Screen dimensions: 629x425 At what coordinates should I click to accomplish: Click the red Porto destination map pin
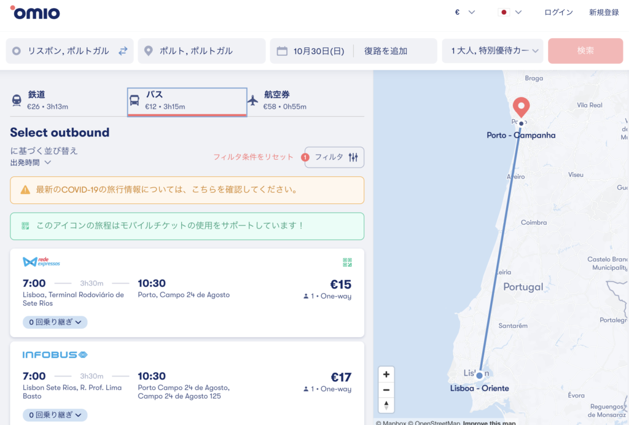[x=521, y=107]
